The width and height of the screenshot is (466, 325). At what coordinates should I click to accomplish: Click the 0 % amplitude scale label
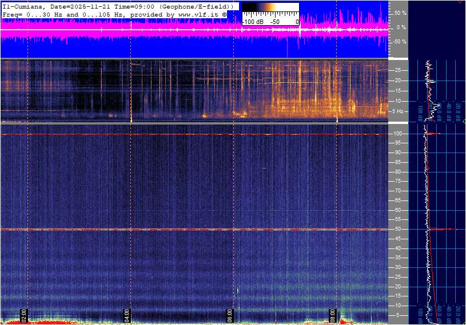(x=401, y=27)
